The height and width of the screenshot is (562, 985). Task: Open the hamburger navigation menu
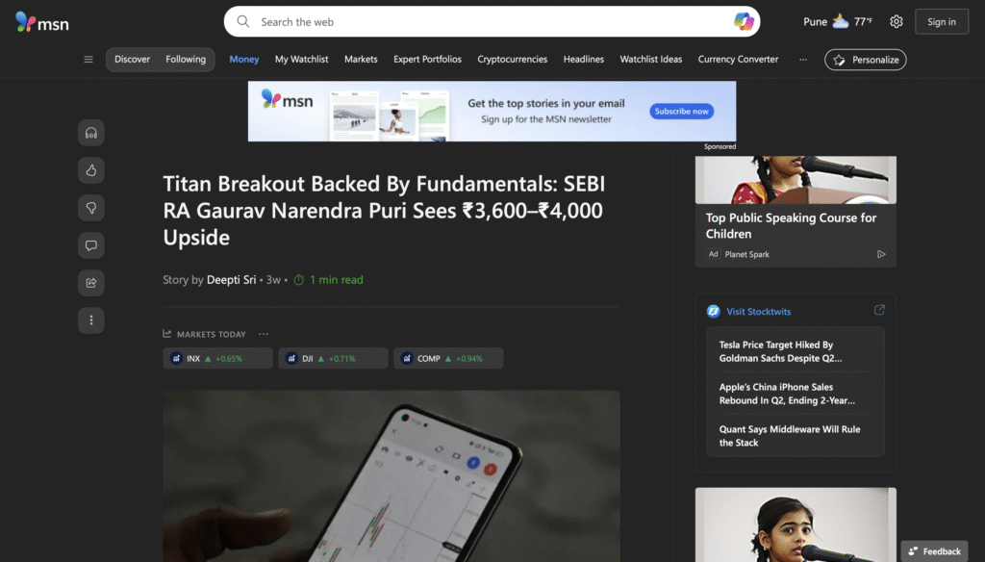(x=88, y=59)
